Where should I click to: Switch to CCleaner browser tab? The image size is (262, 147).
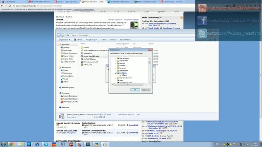(x=14, y=2)
